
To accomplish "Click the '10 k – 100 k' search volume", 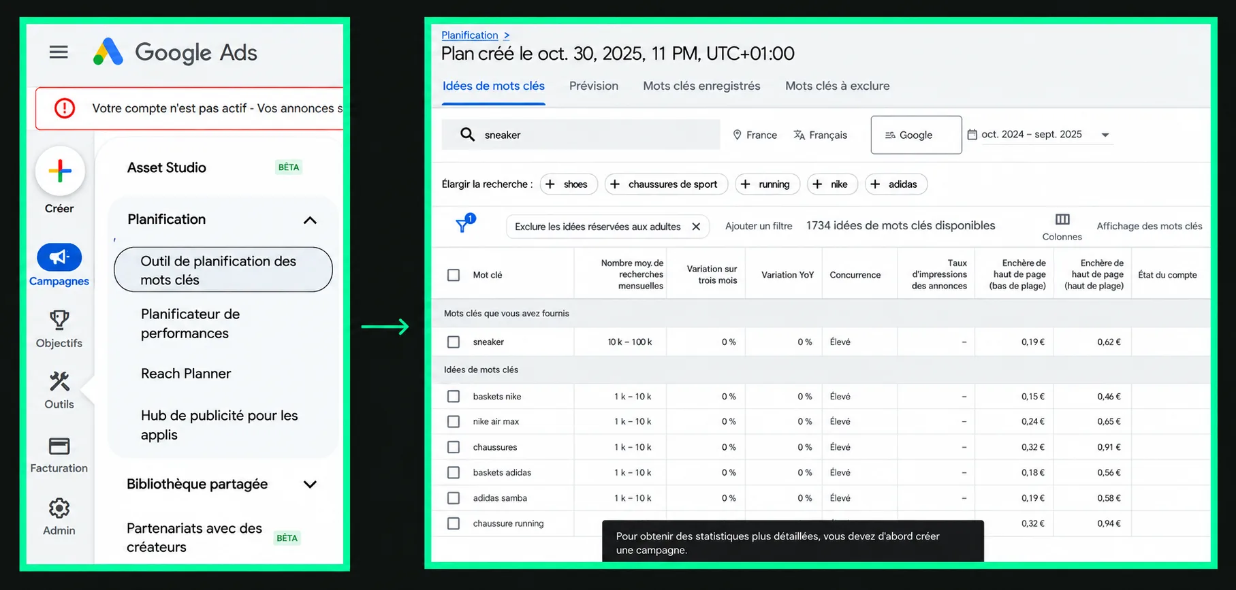I will (630, 342).
